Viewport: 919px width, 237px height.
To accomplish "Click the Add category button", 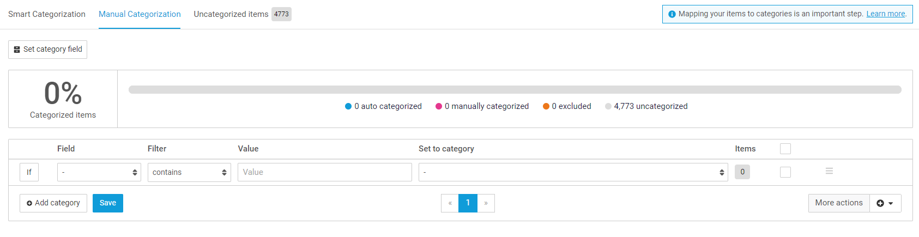I will (53, 203).
